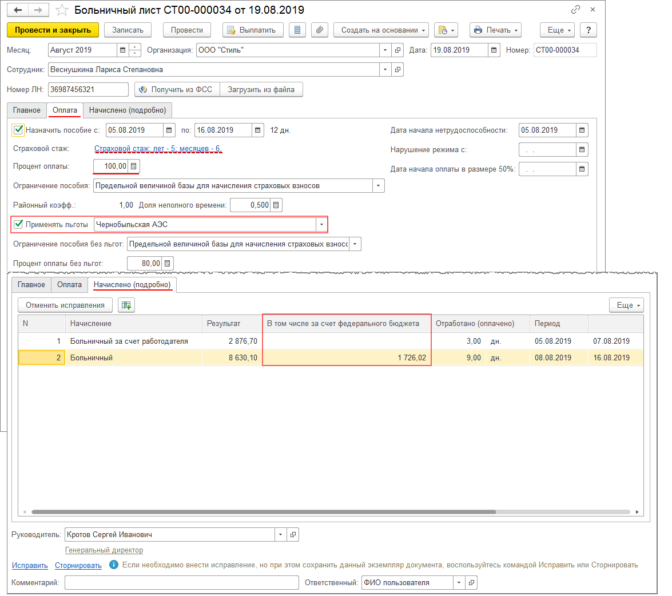Open calculator for Процент оплаты field
The width and height of the screenshot is (672, 596).
tap(134, 166)
